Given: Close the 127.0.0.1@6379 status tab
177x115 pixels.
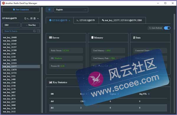Looking at the screenshot, I should pos(69,21).
